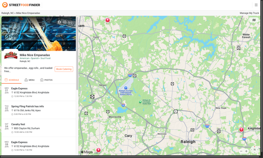263x158 pixels.
Task: Select the red pin near Hayes
Action: pyautogui.click(x=108, y=20)
